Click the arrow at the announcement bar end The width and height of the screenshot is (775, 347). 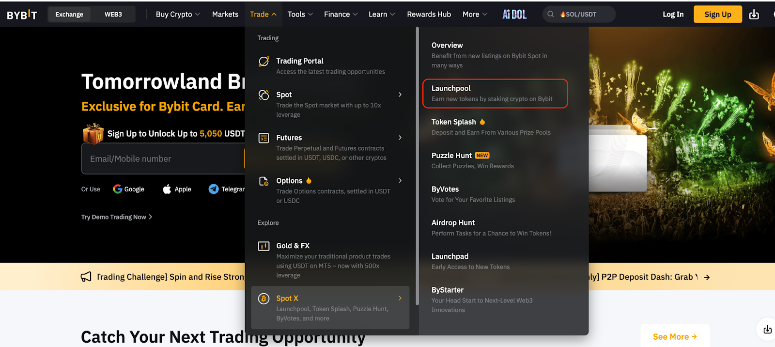coord(707,277)
